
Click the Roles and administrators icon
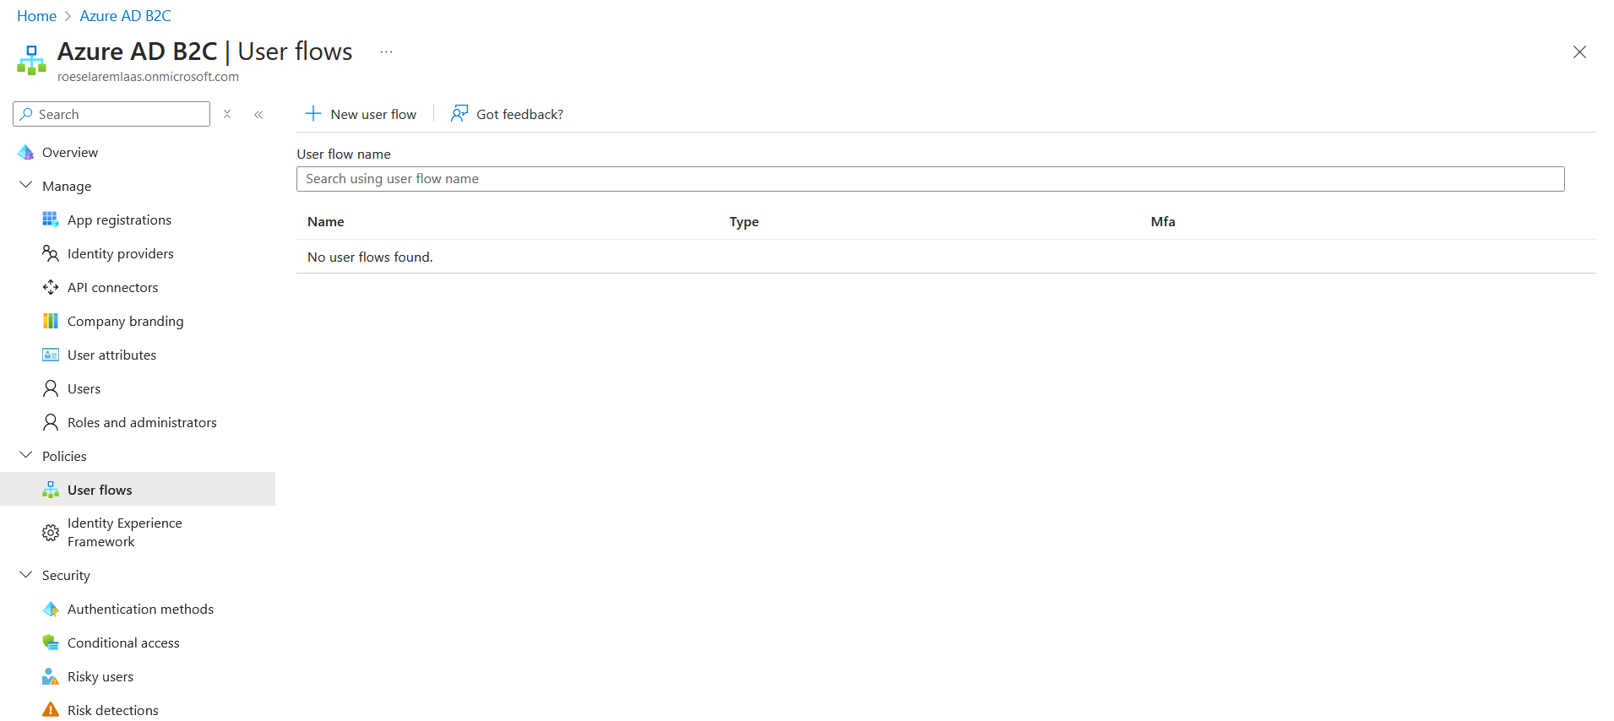click(x=51, y=422)
